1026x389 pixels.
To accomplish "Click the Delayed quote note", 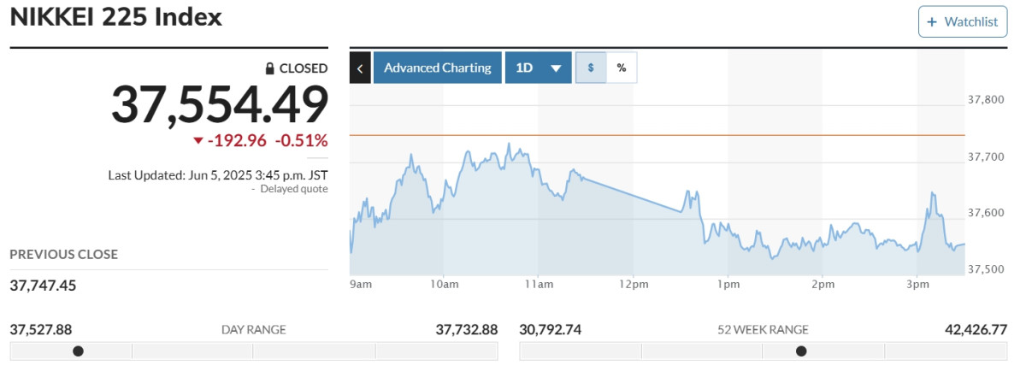I will click(x=293, y=189).
